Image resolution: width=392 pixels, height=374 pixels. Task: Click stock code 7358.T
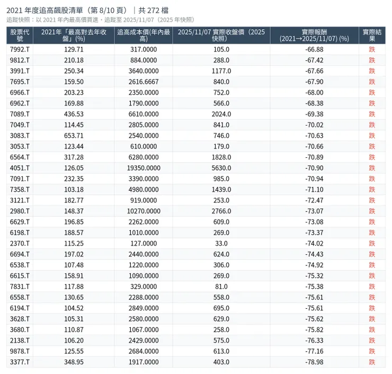click(x=20, y=190)
